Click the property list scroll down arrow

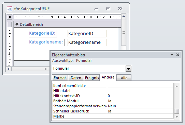(177, 117)
